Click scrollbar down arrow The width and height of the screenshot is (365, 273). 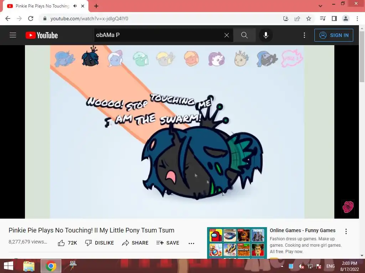[x=362, y=256]
